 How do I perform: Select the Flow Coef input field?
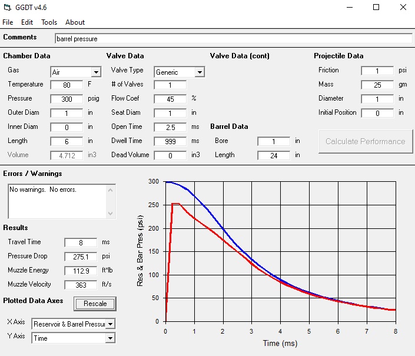[x=170, y=99]
